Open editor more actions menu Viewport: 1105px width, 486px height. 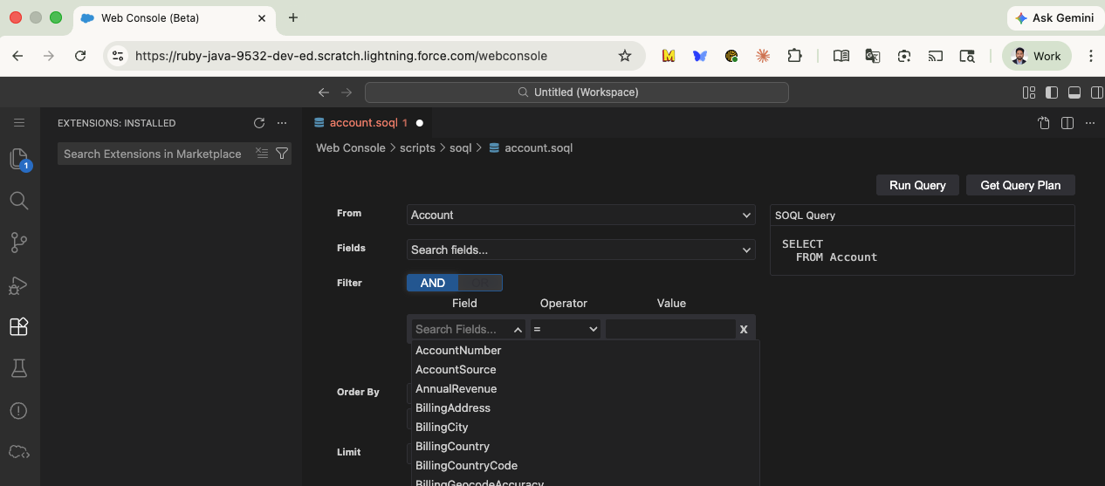[1089, 123]
